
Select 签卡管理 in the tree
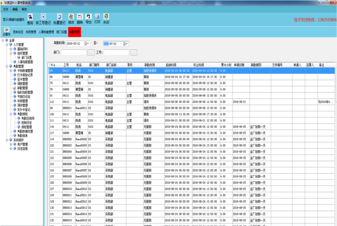coord(22,79)
